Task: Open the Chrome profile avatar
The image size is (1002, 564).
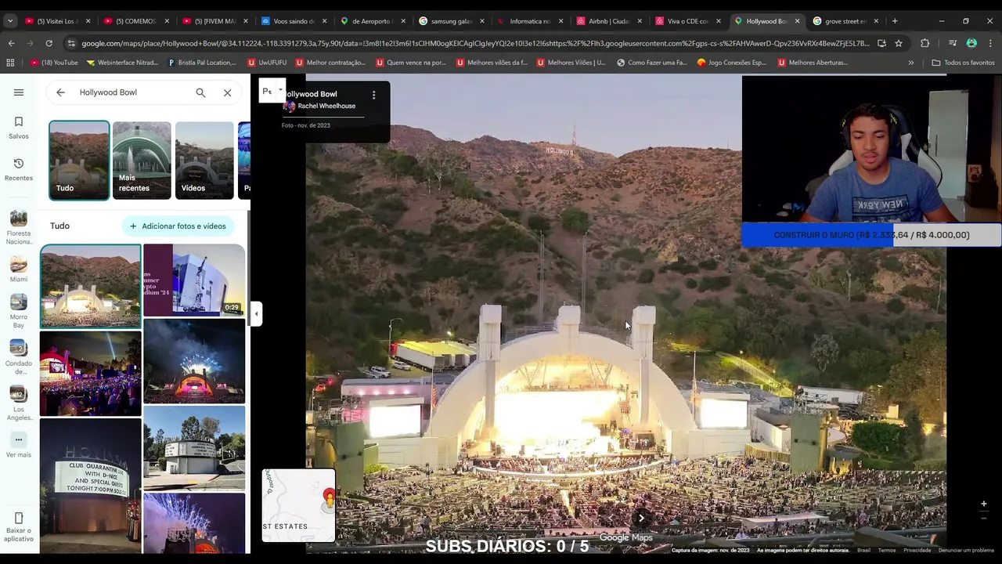Action: click(x=971, y=43)
